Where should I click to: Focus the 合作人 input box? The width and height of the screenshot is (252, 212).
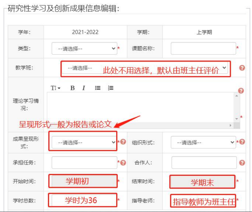[x=204, y=163]
